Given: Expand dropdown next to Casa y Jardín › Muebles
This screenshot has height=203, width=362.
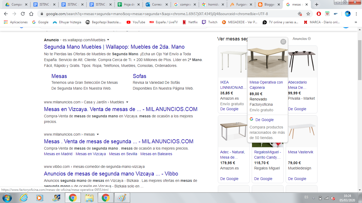Looking at the screenshot, I should point(127,102).
